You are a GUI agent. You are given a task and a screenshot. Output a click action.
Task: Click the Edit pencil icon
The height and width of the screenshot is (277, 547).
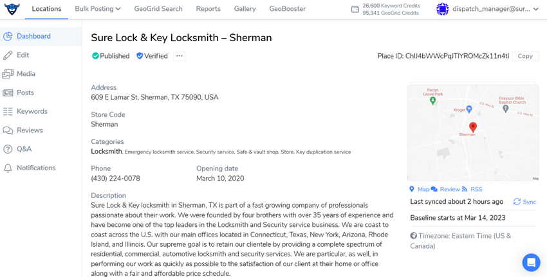(8, 55)
